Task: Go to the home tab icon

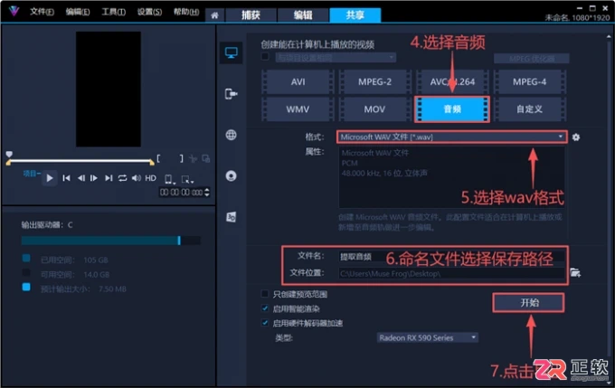Action: pos(214,15)
